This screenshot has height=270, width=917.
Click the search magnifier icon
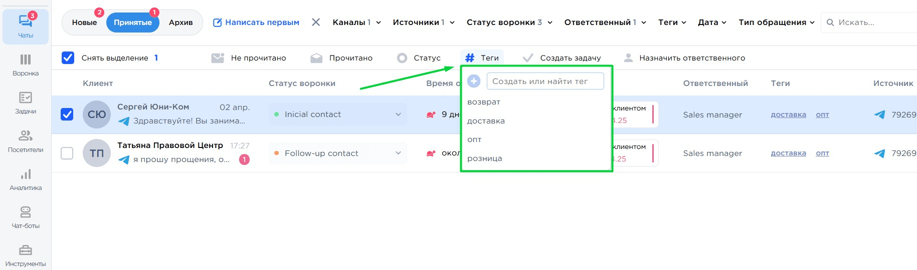coord(830,22)
